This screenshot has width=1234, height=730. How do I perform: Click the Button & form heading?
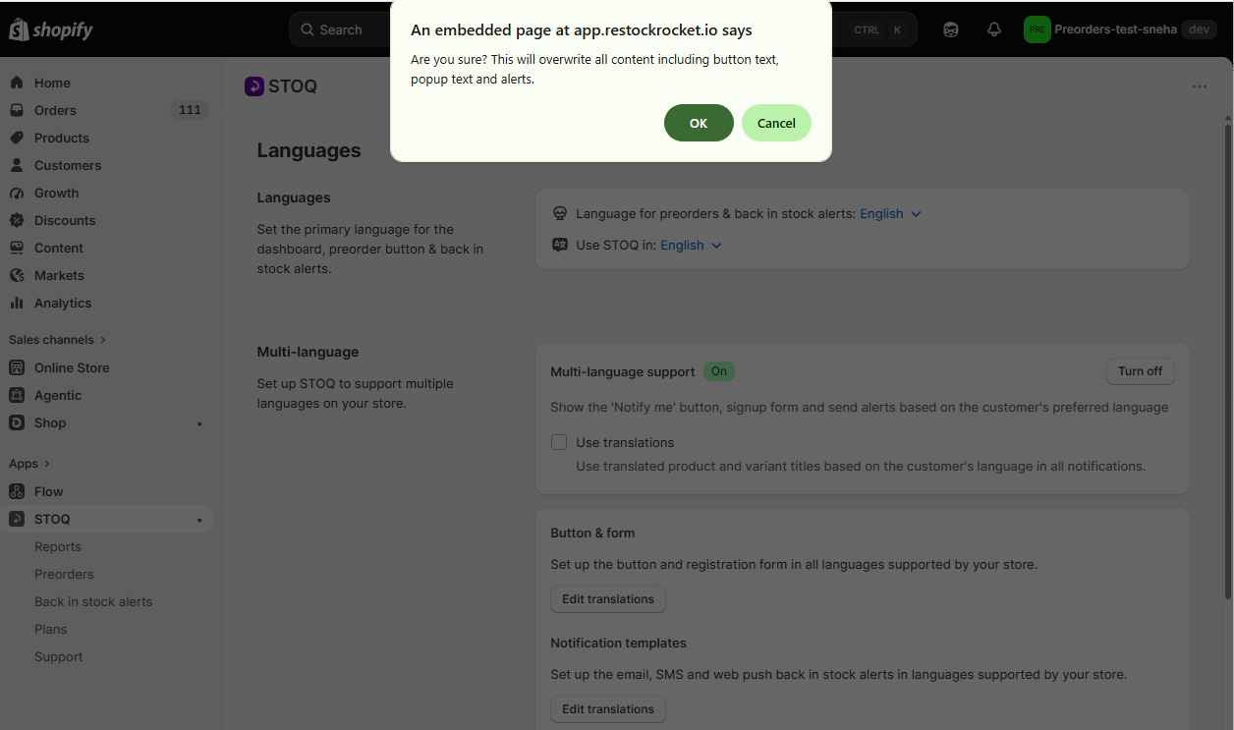pyautogui.click(x=592, y=533)
